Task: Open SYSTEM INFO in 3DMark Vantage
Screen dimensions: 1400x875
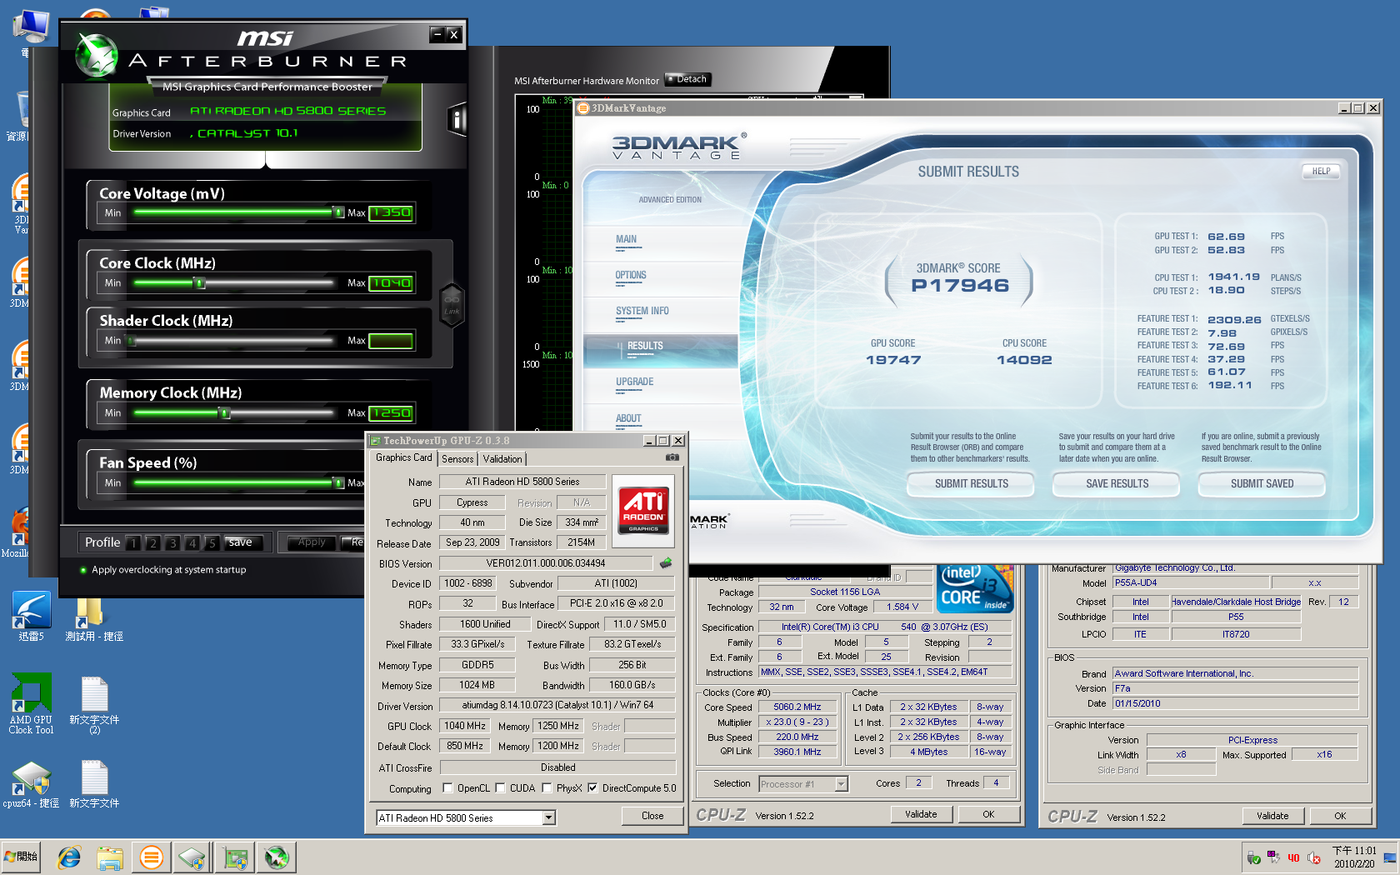Action: click(x=642, y=311)
